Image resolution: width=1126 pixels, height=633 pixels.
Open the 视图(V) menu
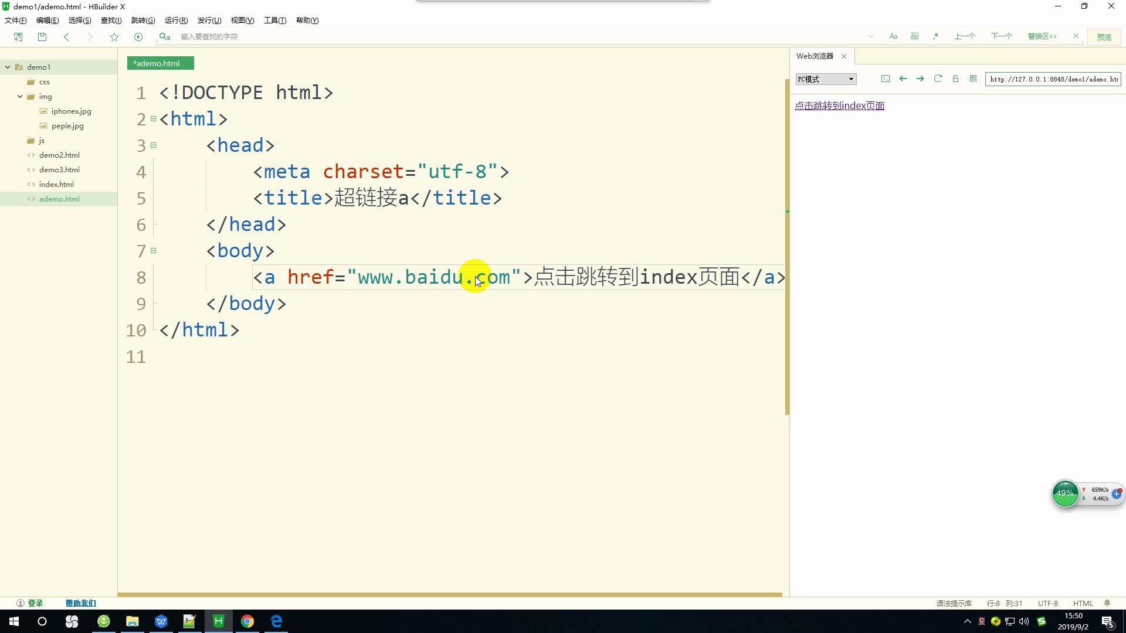[x=242, y=20]
